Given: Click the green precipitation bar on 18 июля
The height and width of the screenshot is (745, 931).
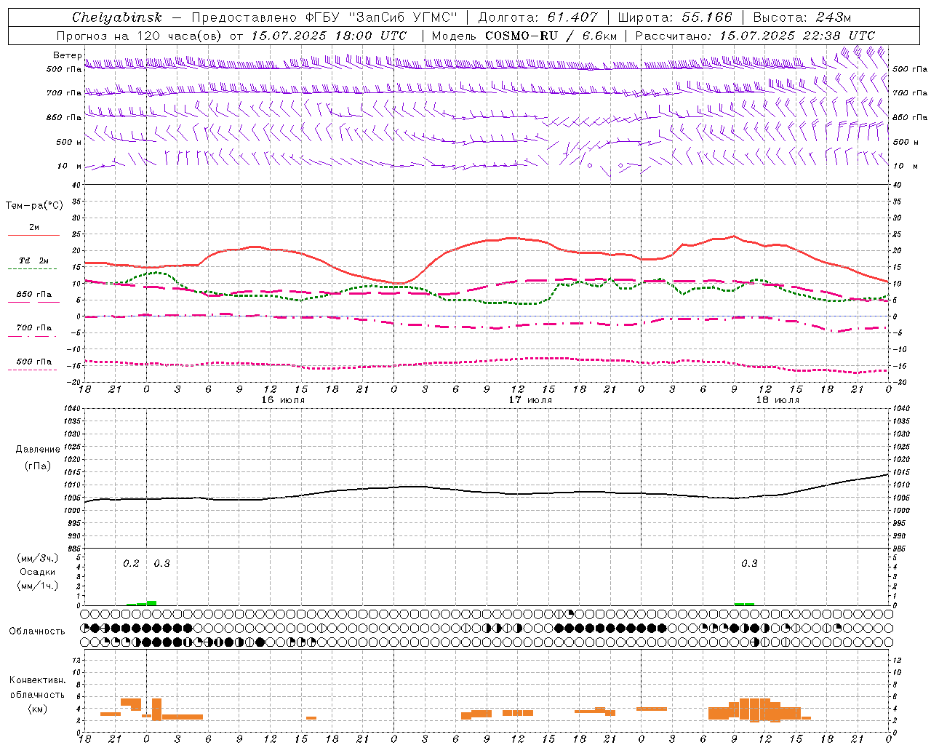Looking at the screenshot, I should [x=744, y=604].
